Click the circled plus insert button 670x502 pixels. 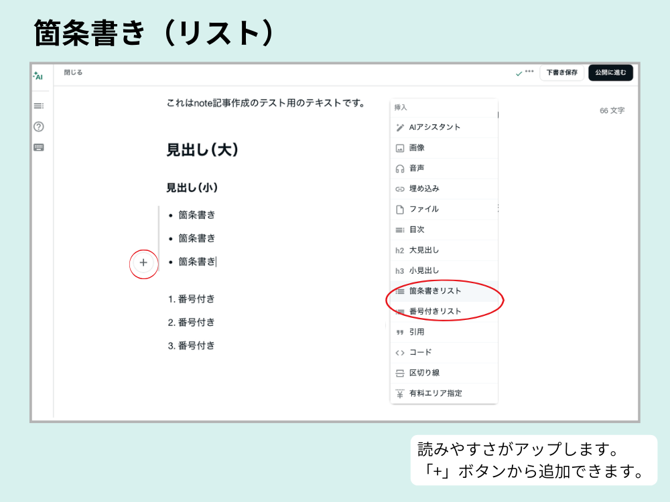click(143, 264)
